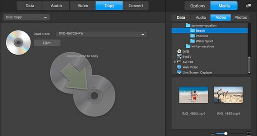This screenshot has width=257, height=136.
Task: Click the shiny disc icon beside Read From
Action: 18,42
